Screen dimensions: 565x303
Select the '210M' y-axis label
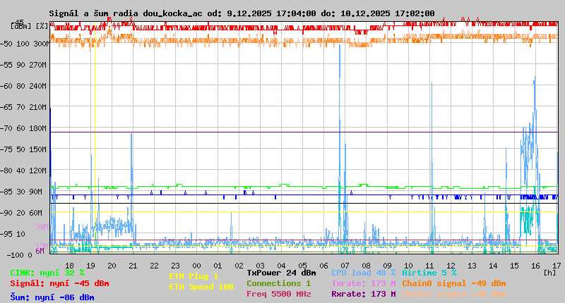(x=40, y=108)
